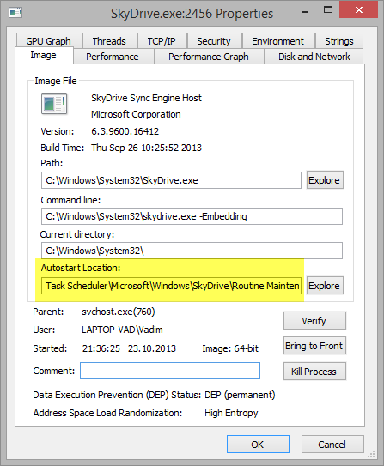Click the Cancel button
This screenshot has width=384, height=466.
tap(332, 445)
